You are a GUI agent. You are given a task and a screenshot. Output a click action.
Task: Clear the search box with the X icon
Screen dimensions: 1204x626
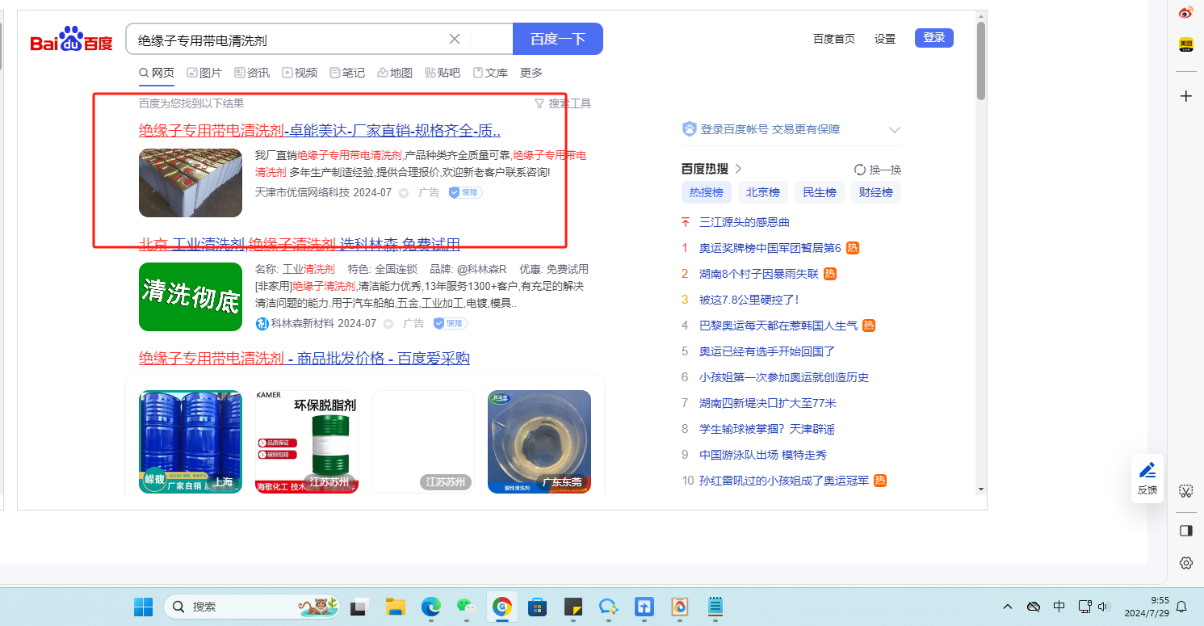pyautogui.click(x=455, y=39)
